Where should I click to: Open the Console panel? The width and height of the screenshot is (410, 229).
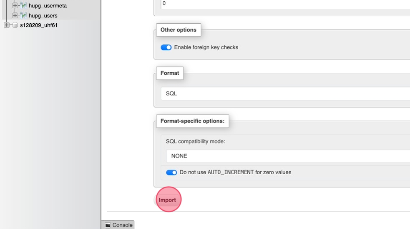[122, 225]
